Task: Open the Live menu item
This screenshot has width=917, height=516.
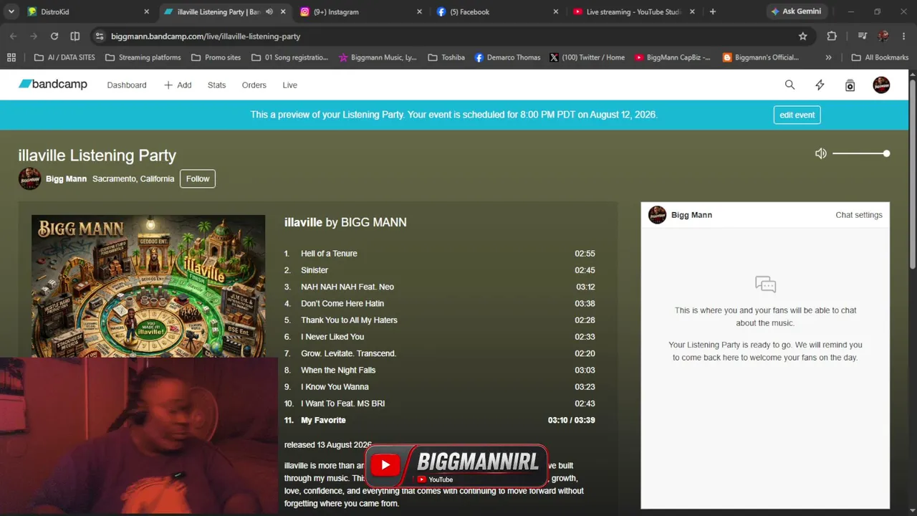Action: coord(289,85)
